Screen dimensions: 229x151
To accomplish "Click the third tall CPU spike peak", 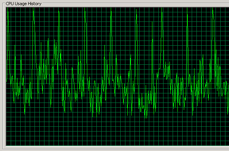I will coord(59,12).
